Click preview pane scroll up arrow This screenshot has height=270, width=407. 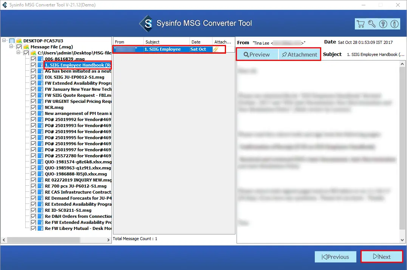click(x=402, y=64)
